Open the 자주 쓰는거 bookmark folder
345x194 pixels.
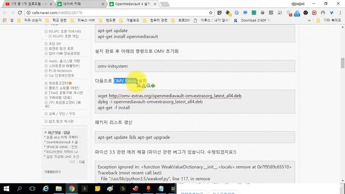coord(30,20)
